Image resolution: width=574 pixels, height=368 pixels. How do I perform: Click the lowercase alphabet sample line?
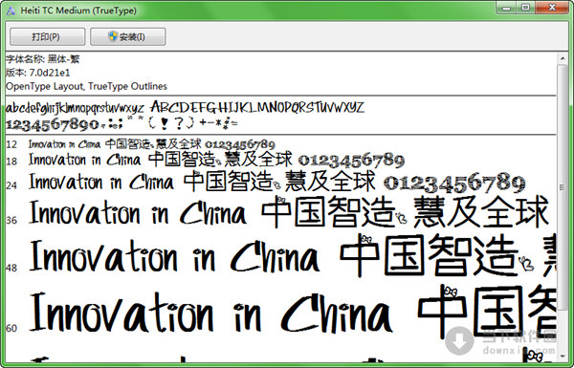[75, 108]
